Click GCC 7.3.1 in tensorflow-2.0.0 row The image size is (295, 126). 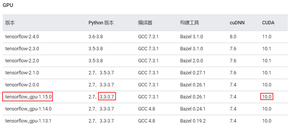click(148, 85)
